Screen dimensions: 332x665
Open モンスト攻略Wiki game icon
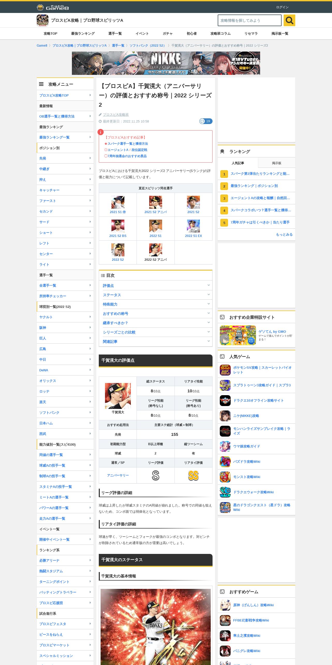[x=225, y=477]
